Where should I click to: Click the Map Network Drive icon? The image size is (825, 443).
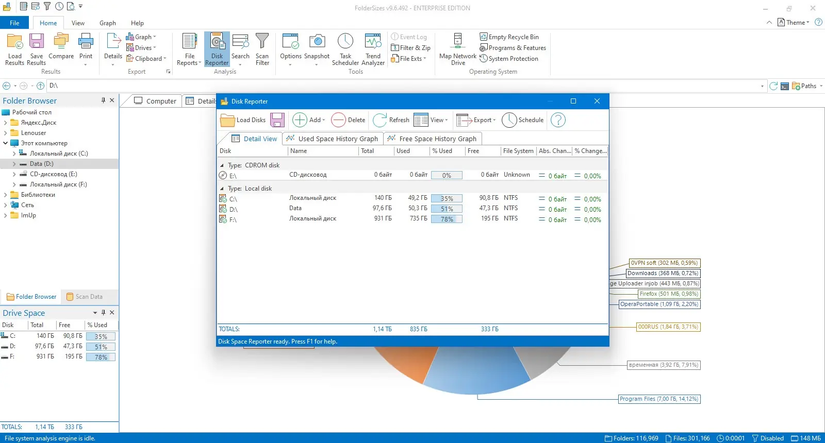click(458, 49)
